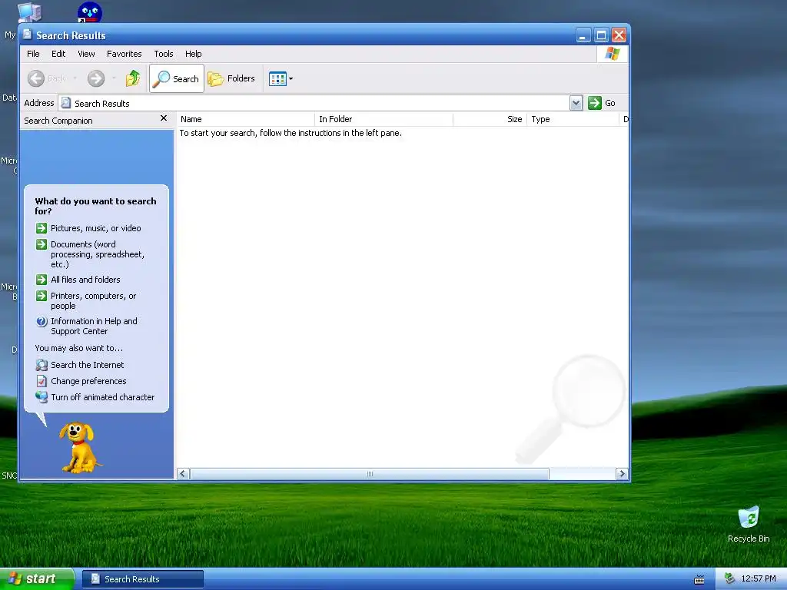Click the animated character toggle icon
This screenshot has height=590, width=787.
coord(42,397)
